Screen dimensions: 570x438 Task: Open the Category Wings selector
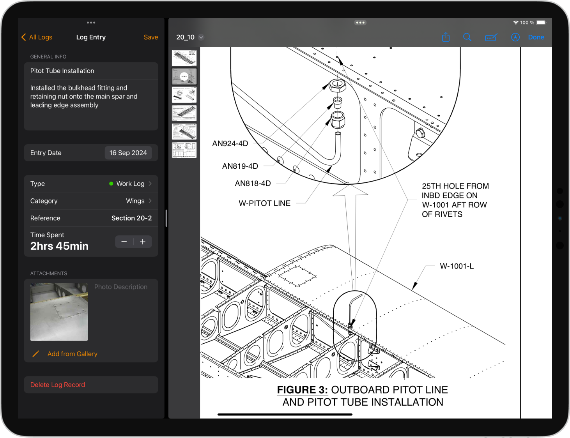coord(91,201)
